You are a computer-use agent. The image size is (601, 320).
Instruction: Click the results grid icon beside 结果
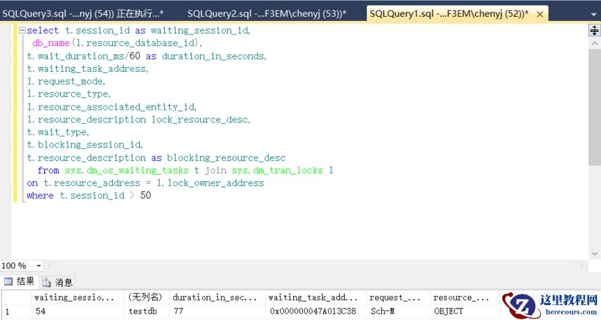8,281
